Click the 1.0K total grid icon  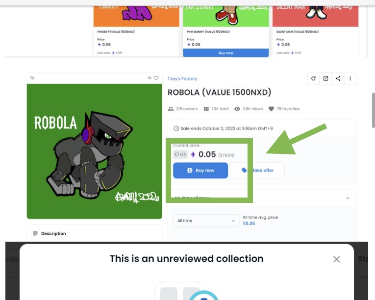pyautogui.click(x=206, y=109)
